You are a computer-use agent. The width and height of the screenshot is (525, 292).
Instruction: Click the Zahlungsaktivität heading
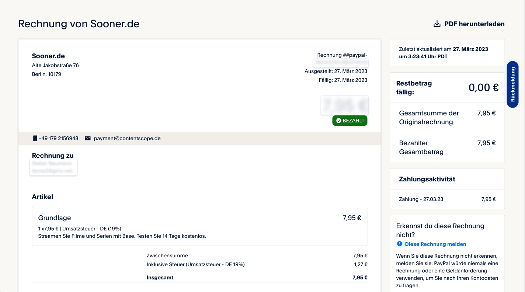[x=427, y=179]
